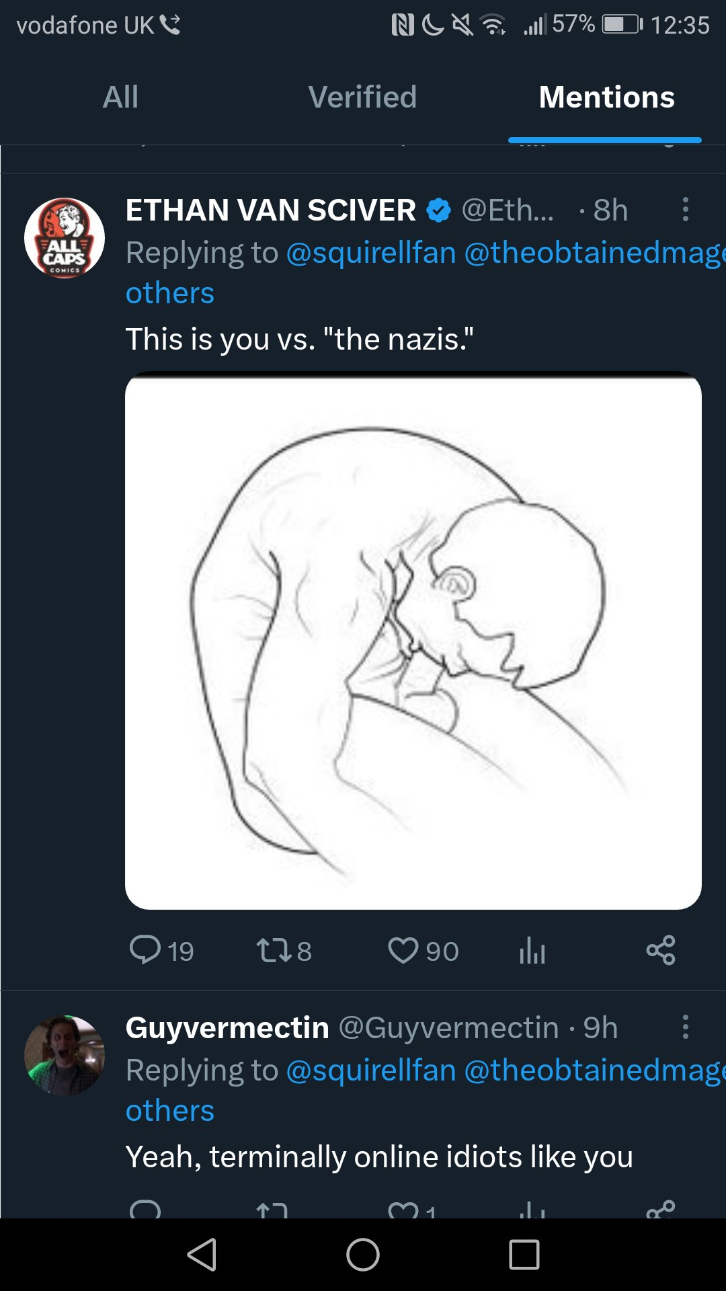
Task: Tap the Android back navigation button
Action: 202,1255
